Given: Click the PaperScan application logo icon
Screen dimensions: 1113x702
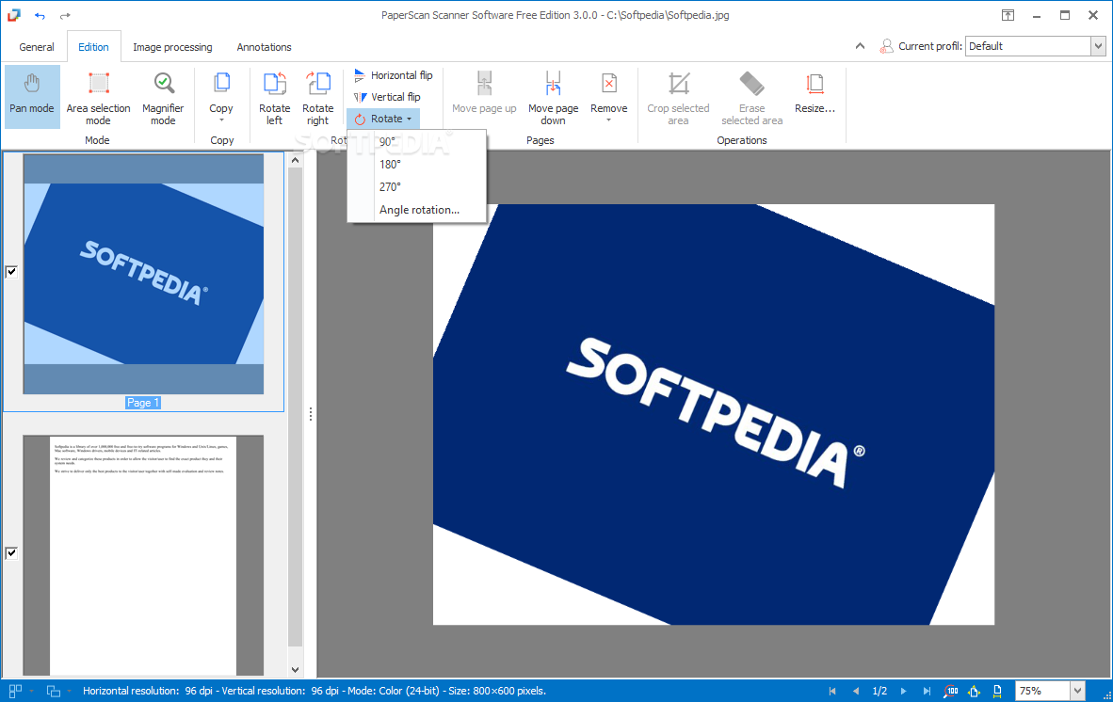Looking at the screenshot, I should click(x=13, y=15).
